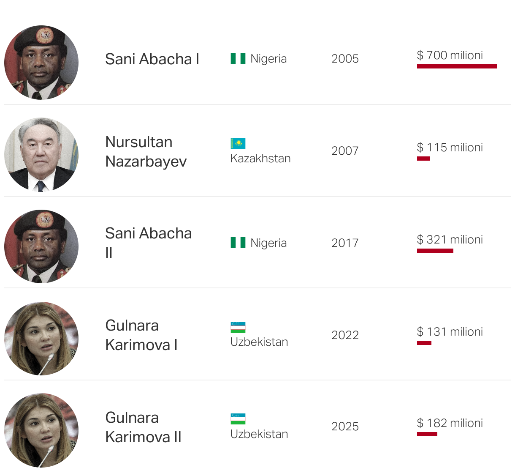This screenshot has height=476, width=515.
Task: Open the Gulnara Karimova II name
Action: coord(144,427)
